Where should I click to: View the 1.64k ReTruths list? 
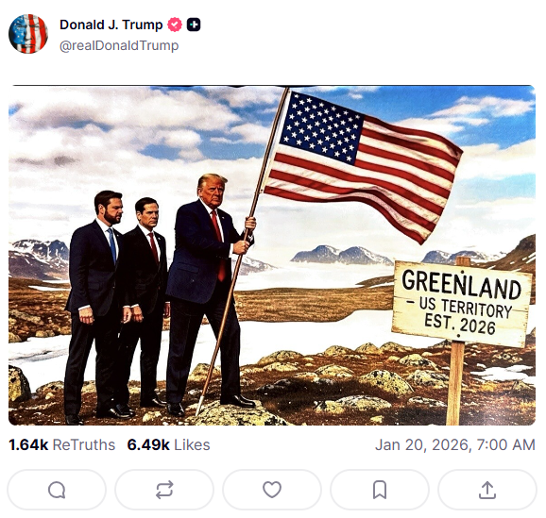[61, 444]
